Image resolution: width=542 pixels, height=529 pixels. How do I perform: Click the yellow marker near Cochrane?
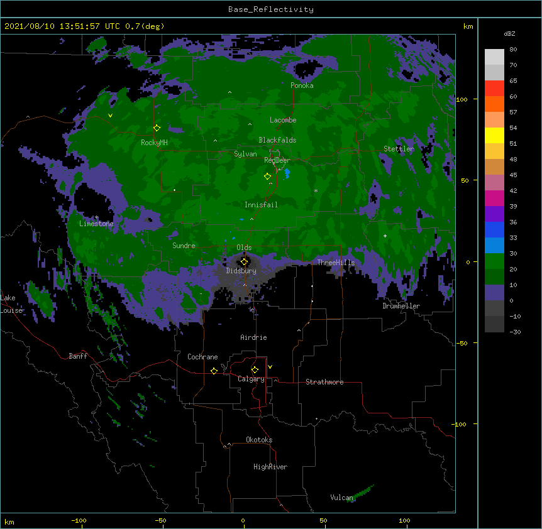click(x=214, y=371)
